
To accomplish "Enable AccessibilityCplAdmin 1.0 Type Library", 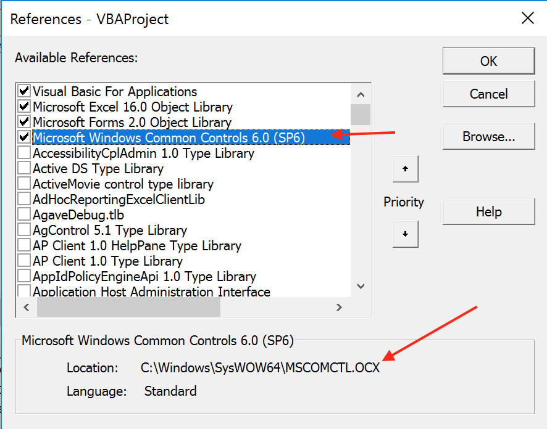I will (x=23, y=153).
